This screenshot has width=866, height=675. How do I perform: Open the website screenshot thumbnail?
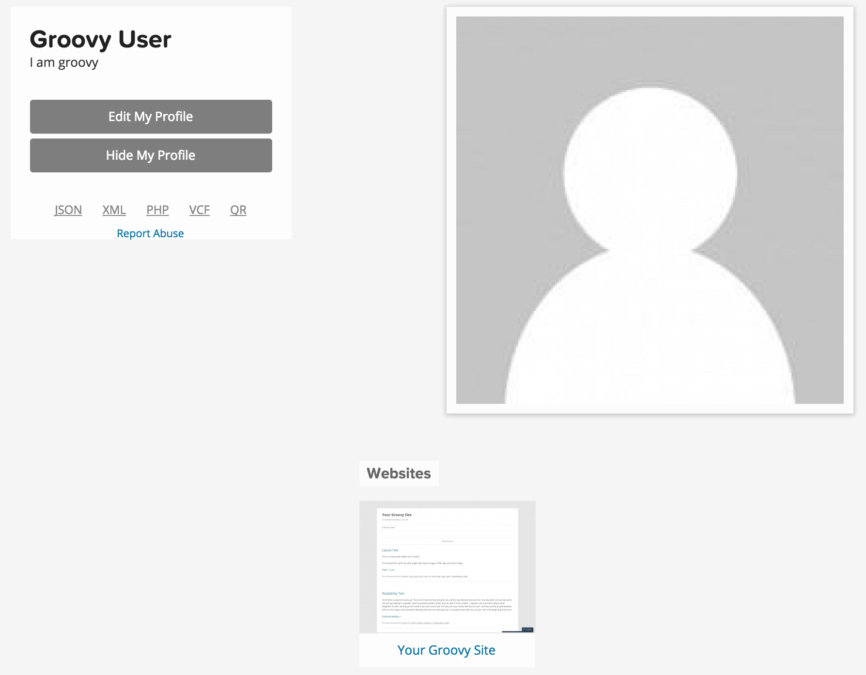click(447, 567)
